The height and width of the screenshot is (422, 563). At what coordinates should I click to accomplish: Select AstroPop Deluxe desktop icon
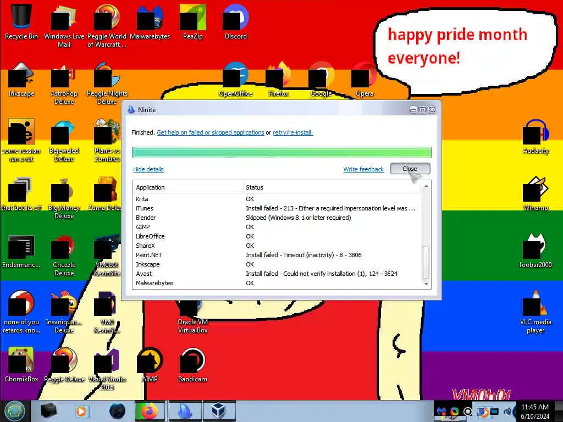(x=64, y=84)
